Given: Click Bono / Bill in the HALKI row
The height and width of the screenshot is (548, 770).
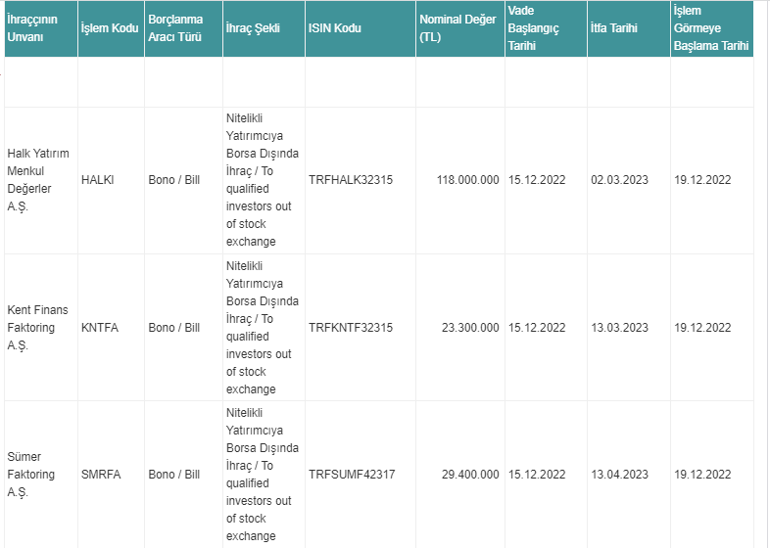Looking at the screenshot, I should coord(173,180).
